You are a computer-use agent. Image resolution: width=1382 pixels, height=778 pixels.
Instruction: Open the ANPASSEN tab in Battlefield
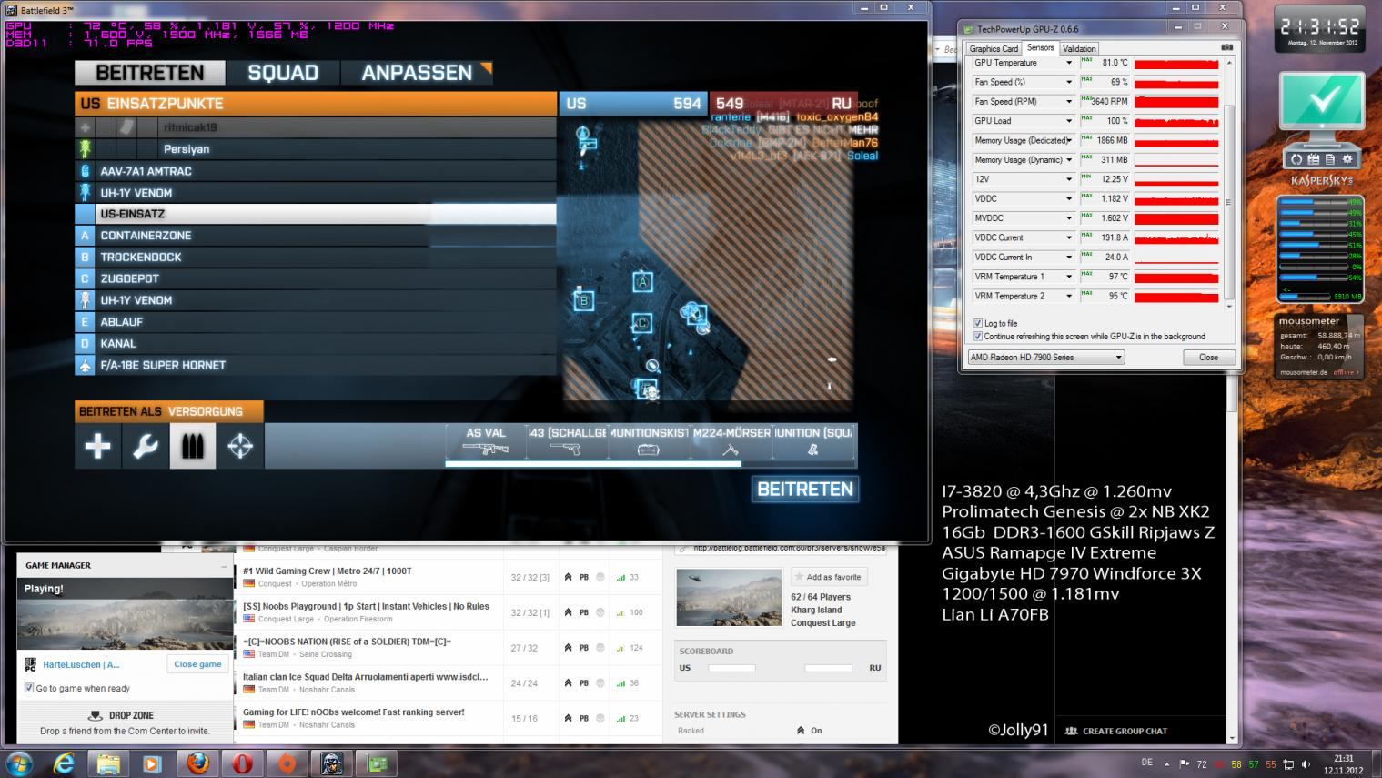click(x=418, y=73)
